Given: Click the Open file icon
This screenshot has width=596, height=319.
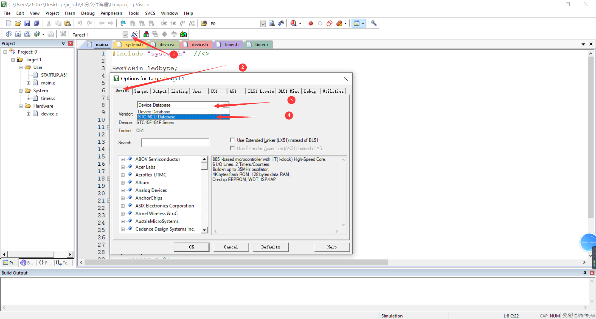Looking at the screenshot, I should (x=18, y=23).
